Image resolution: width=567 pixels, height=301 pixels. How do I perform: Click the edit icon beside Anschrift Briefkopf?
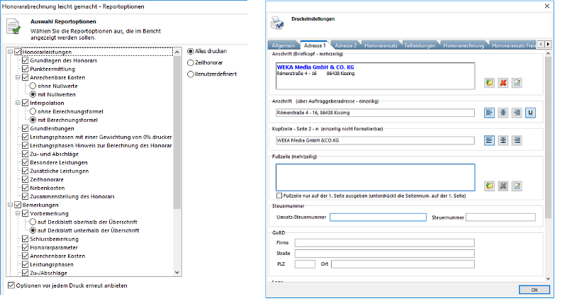click(517, 83)
